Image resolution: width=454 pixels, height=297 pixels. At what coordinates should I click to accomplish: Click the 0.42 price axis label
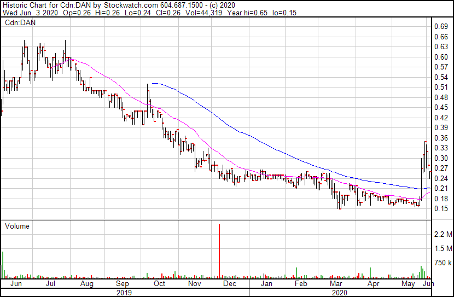[441, 118]
